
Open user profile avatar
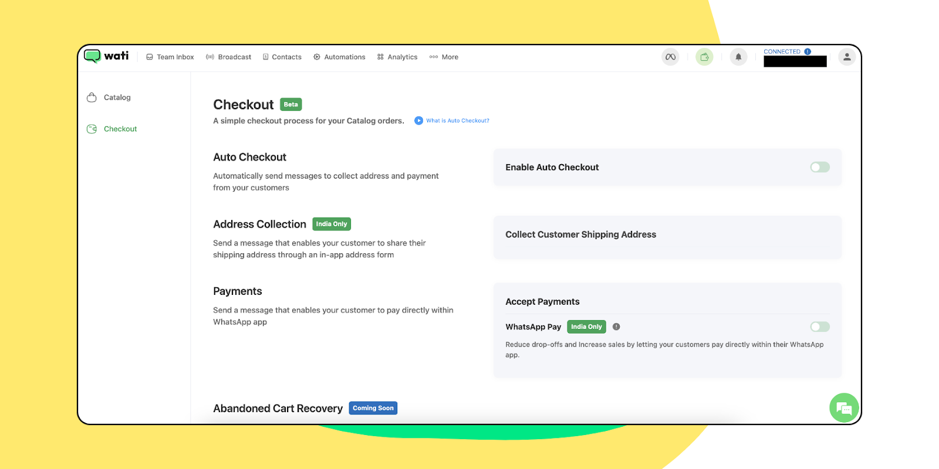[x=846, y=57]
